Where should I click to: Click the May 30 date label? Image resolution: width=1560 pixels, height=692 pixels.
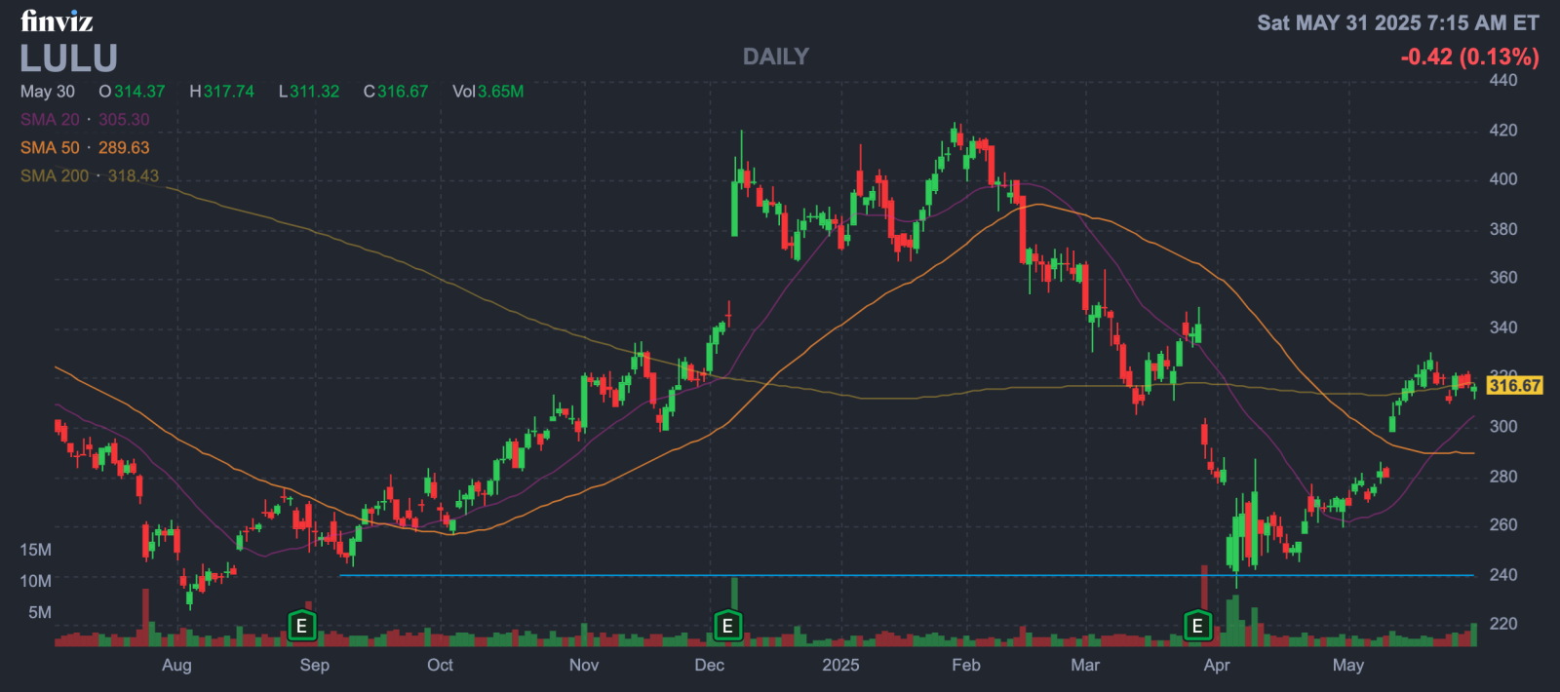coord(48,91)
